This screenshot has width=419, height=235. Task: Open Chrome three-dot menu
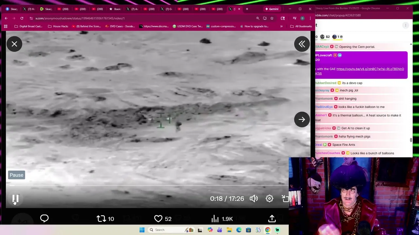[x=310, y=18]
